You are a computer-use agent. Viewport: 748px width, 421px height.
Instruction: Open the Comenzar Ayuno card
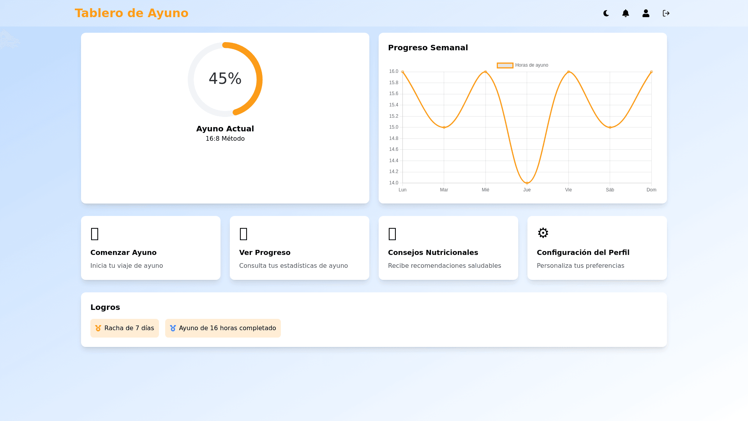[151, 253]
